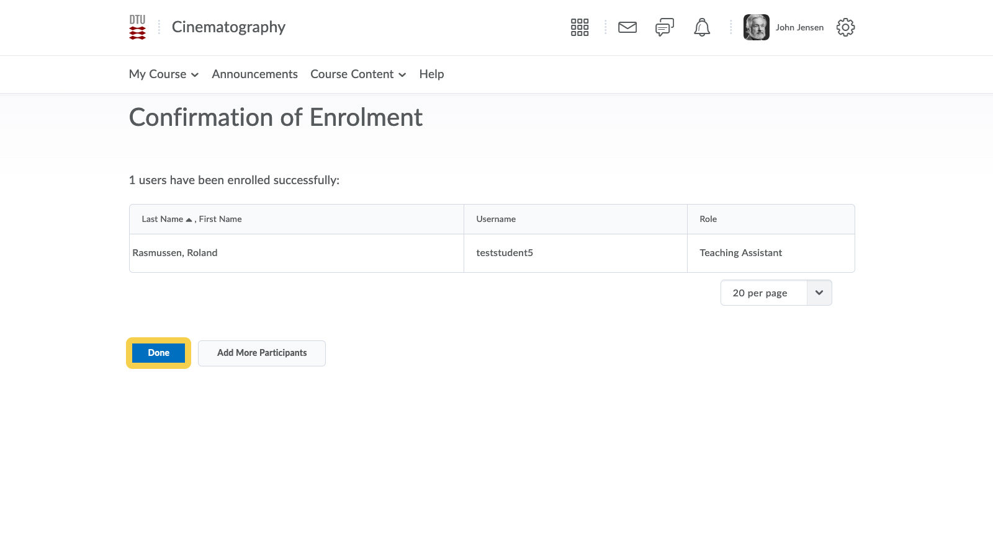Expand the My Course menu

(163, 74)
